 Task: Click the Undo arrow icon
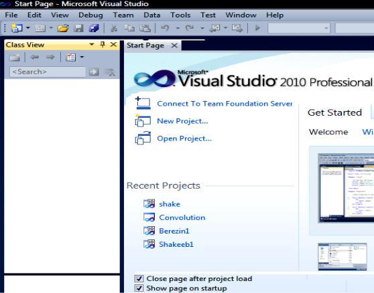pyautogui.click(x=165, y=28)
